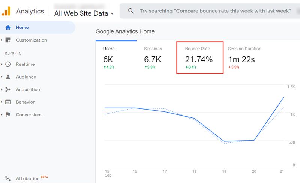Screen dimensions: 300x187
Task: Open Audience reports label
Action: click(26, 77)
